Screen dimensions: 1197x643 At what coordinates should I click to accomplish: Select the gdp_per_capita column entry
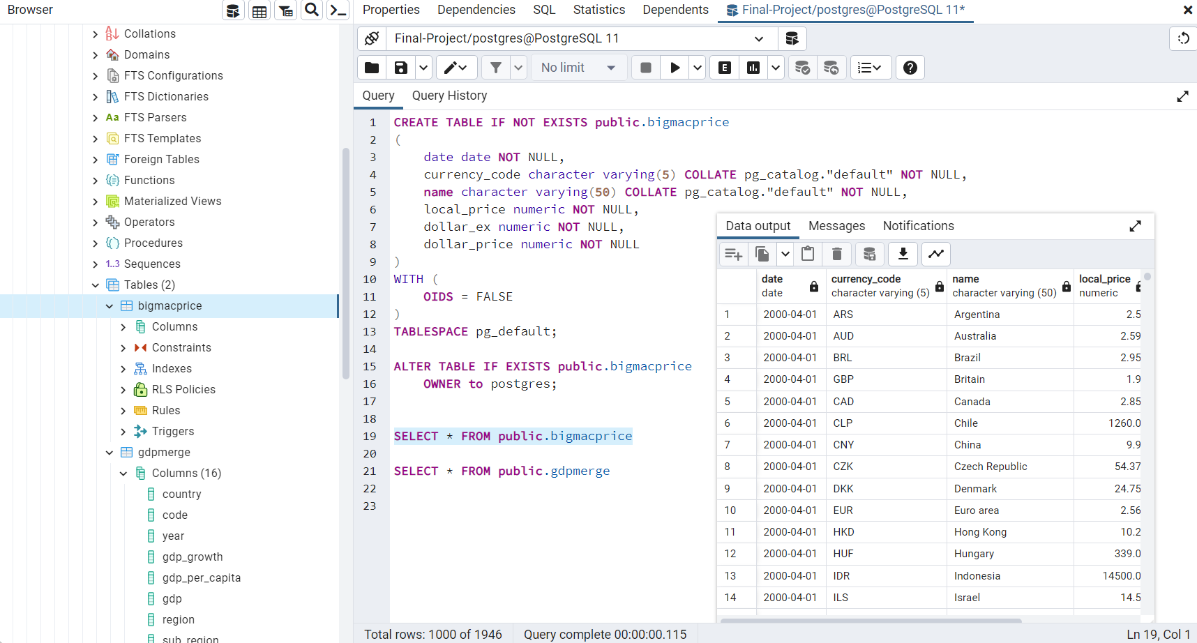click(201, 577)
